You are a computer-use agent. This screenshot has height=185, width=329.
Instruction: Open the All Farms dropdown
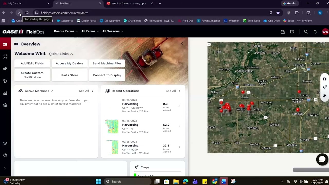(x=90, y=31)
